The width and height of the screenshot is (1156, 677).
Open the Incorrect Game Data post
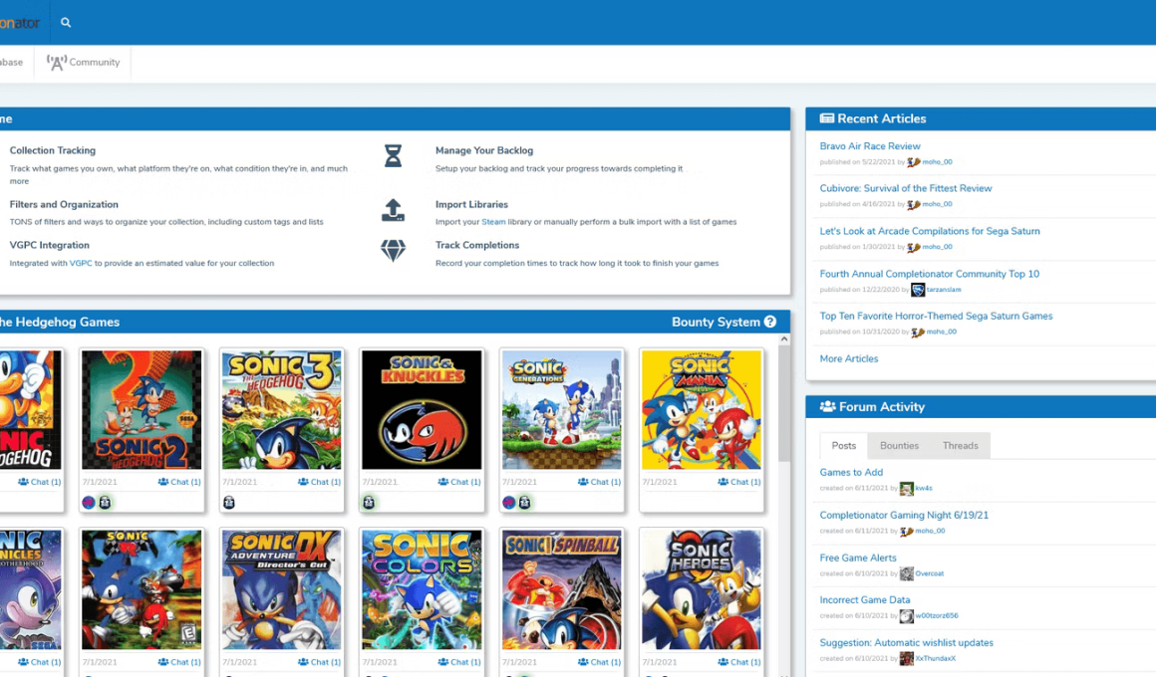(x=865, y=599)
